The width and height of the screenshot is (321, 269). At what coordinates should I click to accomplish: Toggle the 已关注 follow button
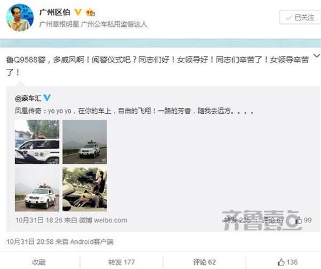point(300,18)
